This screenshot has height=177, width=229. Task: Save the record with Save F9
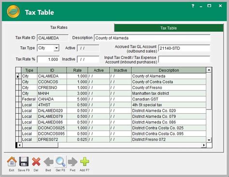tap(24, 162)
